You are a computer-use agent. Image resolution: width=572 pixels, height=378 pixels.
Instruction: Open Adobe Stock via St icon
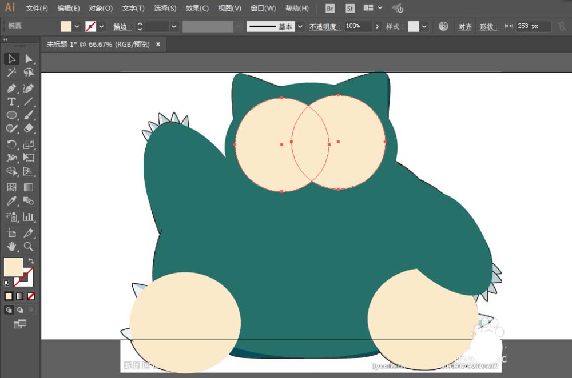tap(350, 8)
